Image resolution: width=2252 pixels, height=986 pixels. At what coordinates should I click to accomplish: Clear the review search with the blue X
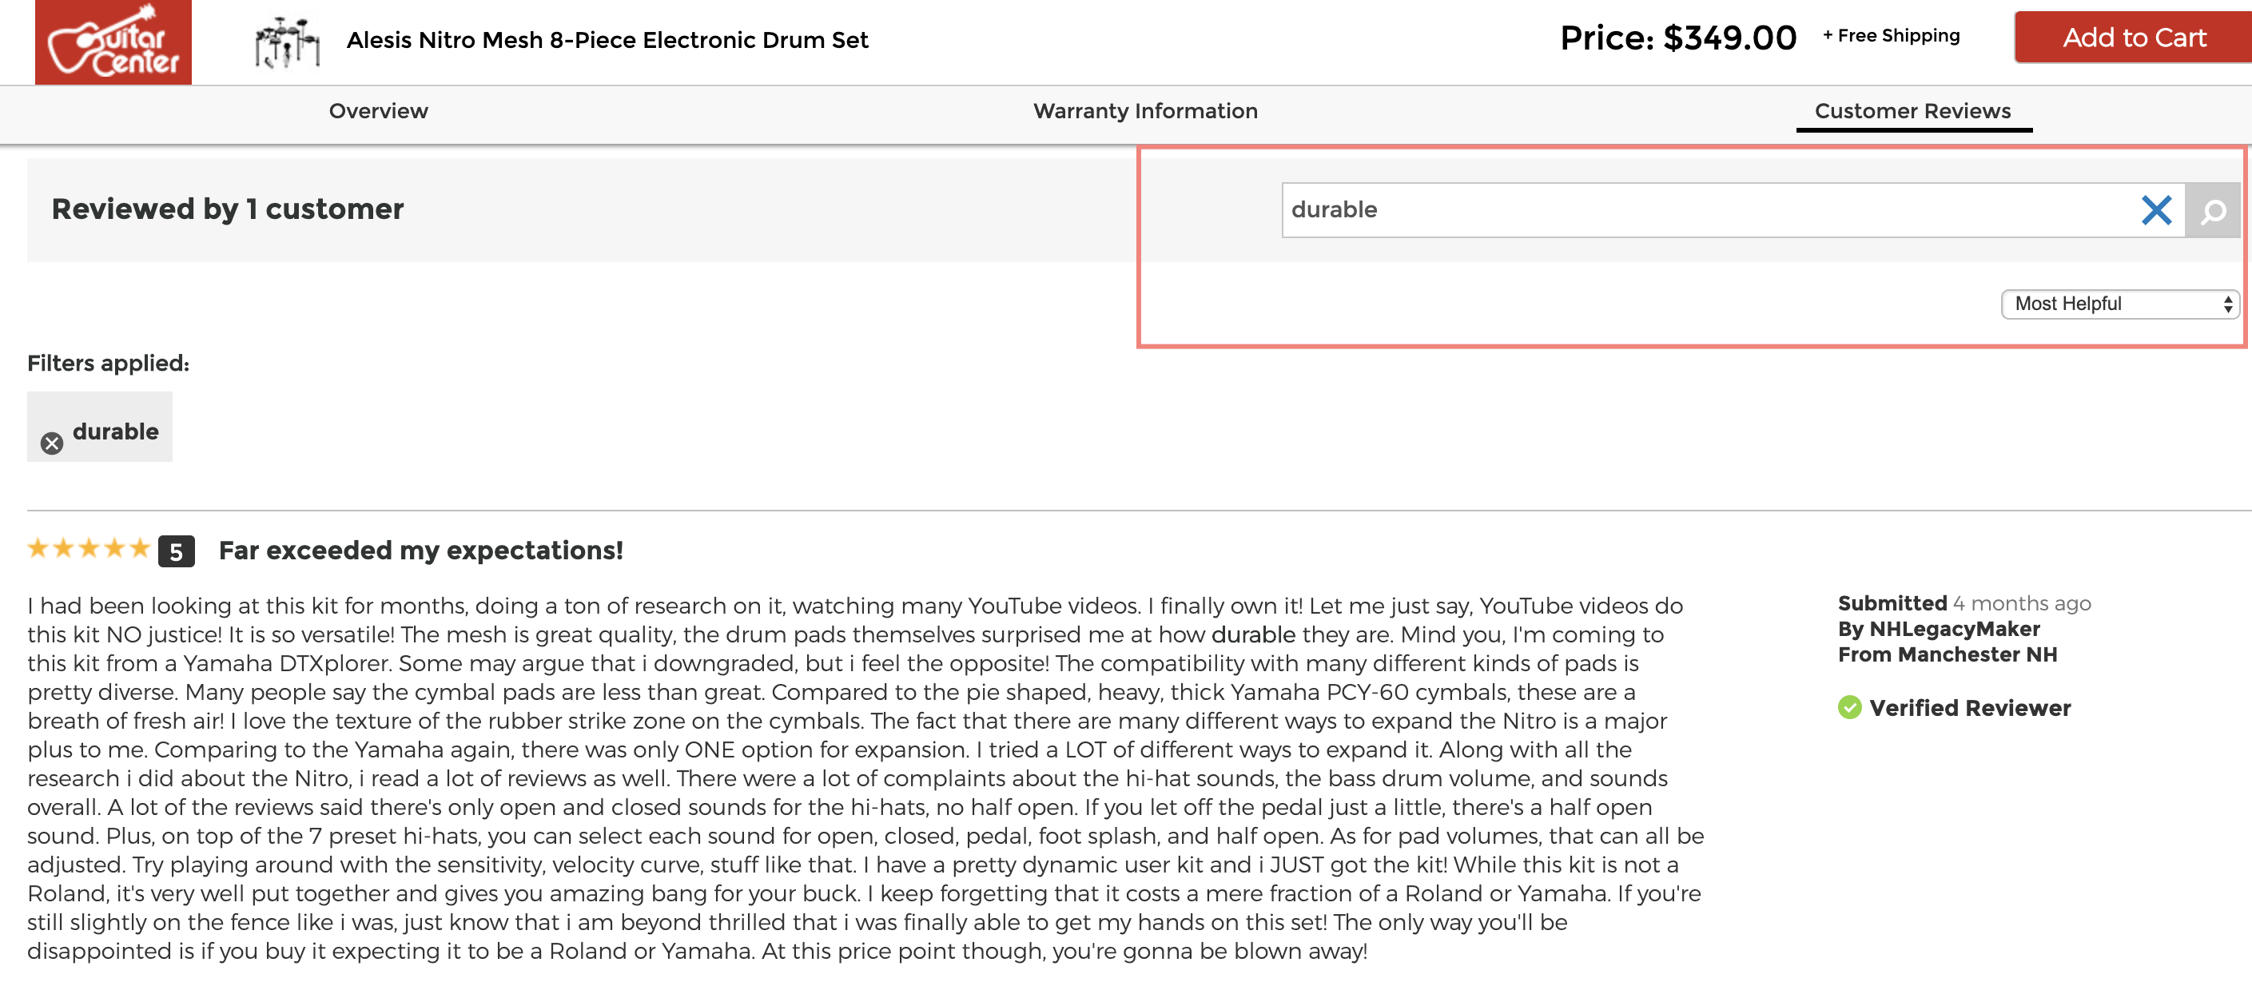2156,210
